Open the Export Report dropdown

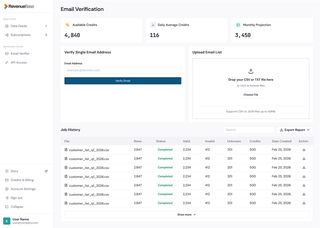(294, 130)
